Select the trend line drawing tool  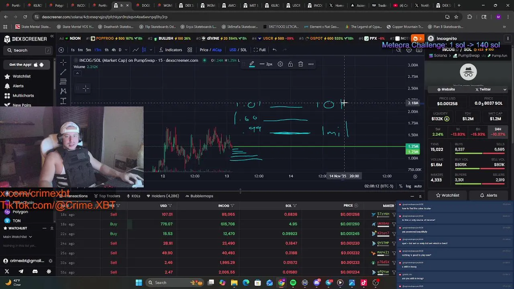pos(63,72)
